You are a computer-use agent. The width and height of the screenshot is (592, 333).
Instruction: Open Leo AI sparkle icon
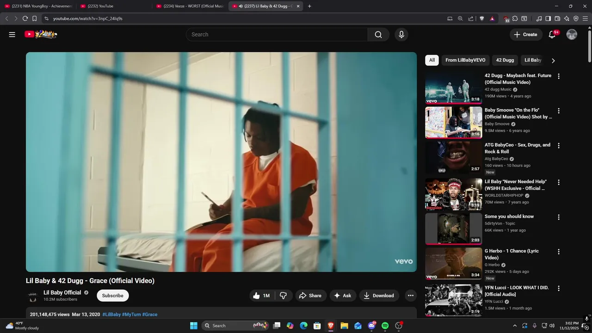coord(567,18)
